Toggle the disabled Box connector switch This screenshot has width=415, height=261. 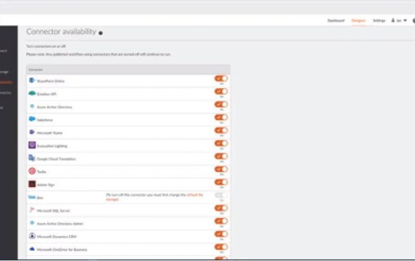click(221, 195)
